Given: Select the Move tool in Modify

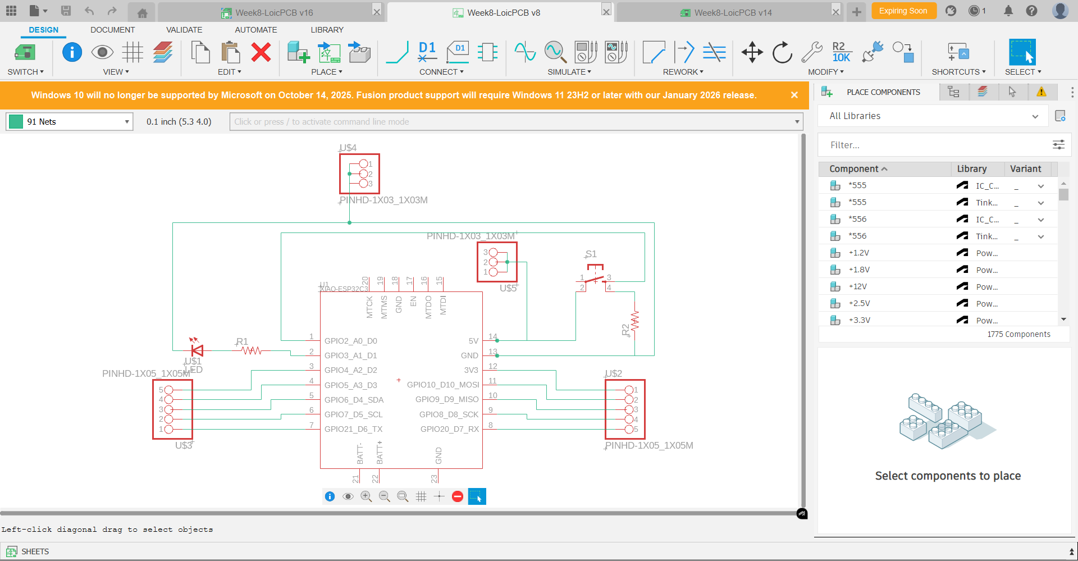Looking at the screenshot, I should pos(752,53).
